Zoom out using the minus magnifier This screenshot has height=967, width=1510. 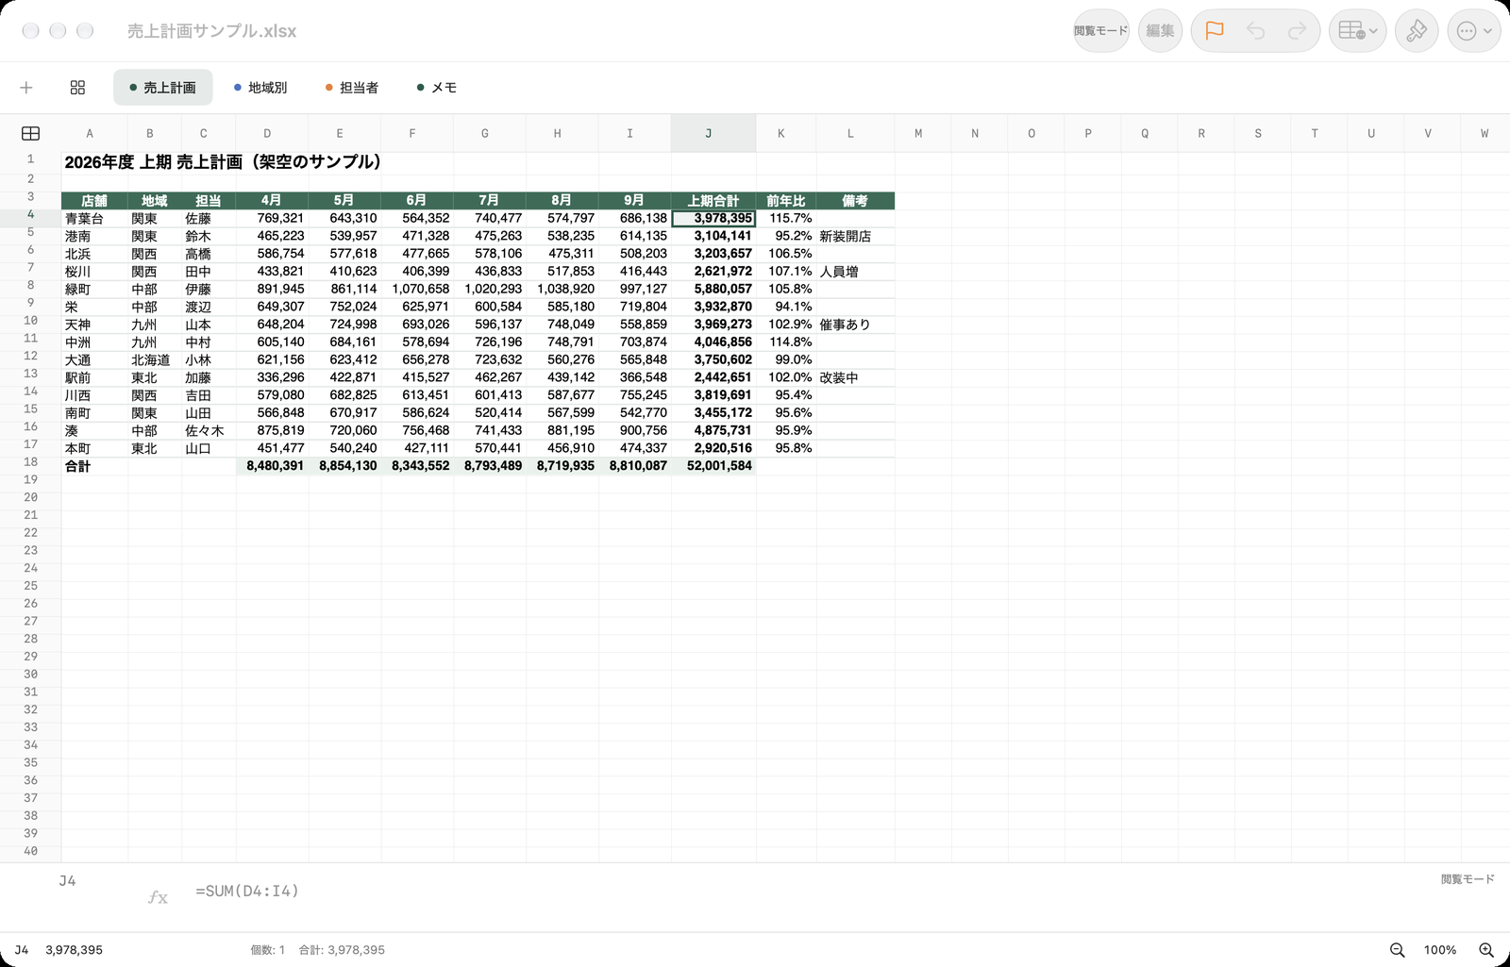(x=1397, y=950)
